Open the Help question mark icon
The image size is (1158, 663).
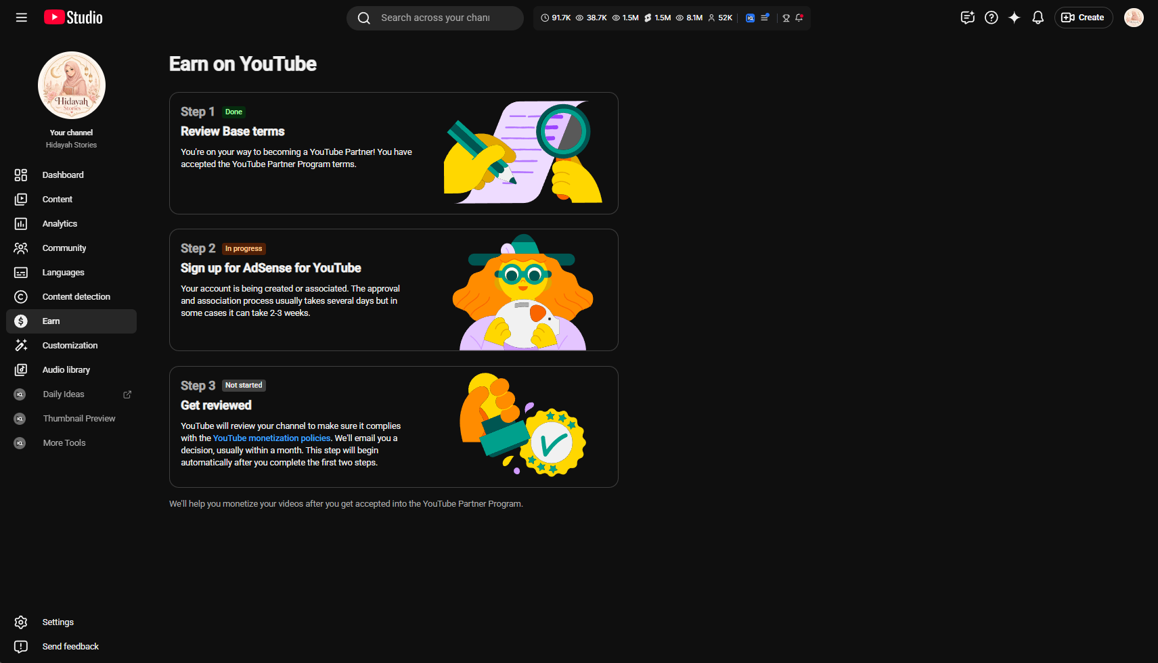(x=992, y=18)
